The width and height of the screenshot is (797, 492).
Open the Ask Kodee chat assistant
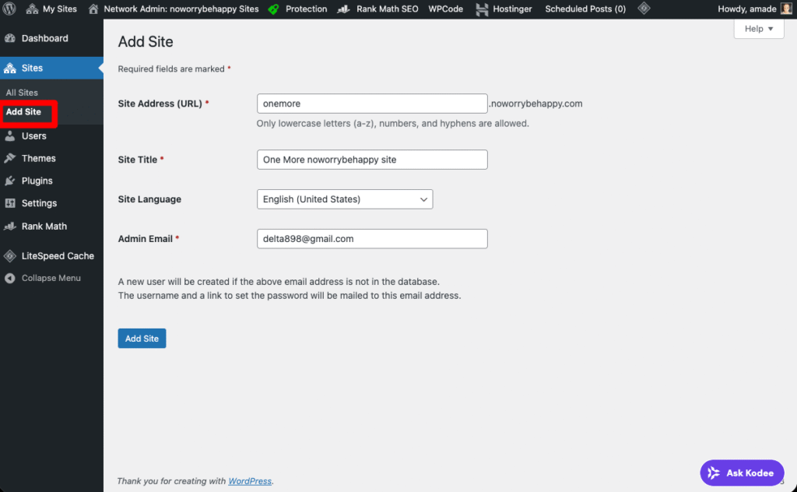pos(742,473)
